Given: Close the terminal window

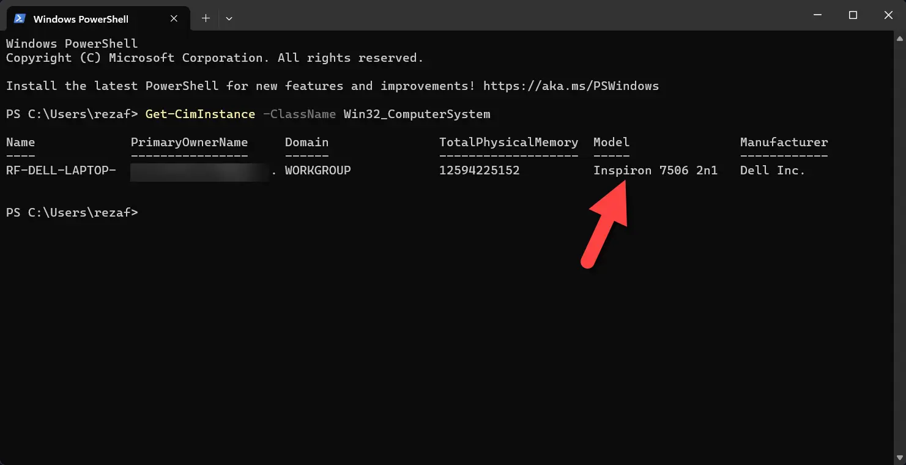Looking at the screenshot, I should 888,15.
